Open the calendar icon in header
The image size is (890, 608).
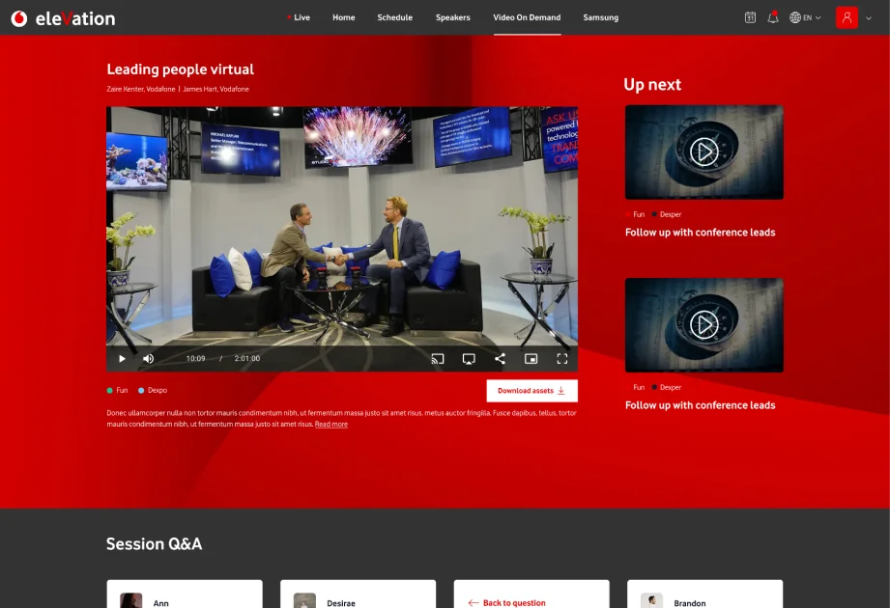click(x=750, y=17)
